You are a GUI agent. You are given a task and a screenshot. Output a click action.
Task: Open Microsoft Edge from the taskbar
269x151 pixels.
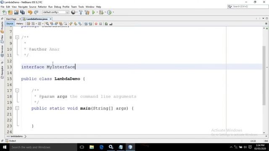101,147
